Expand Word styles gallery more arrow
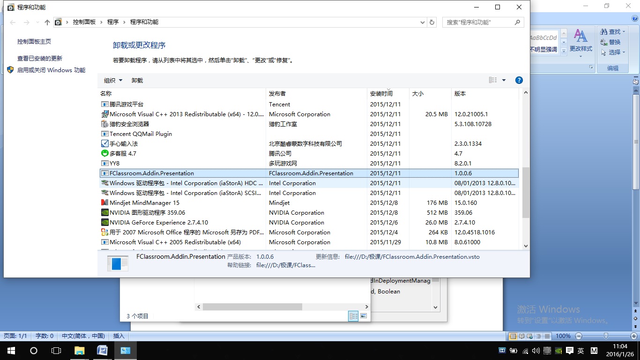 pos(564,51)
